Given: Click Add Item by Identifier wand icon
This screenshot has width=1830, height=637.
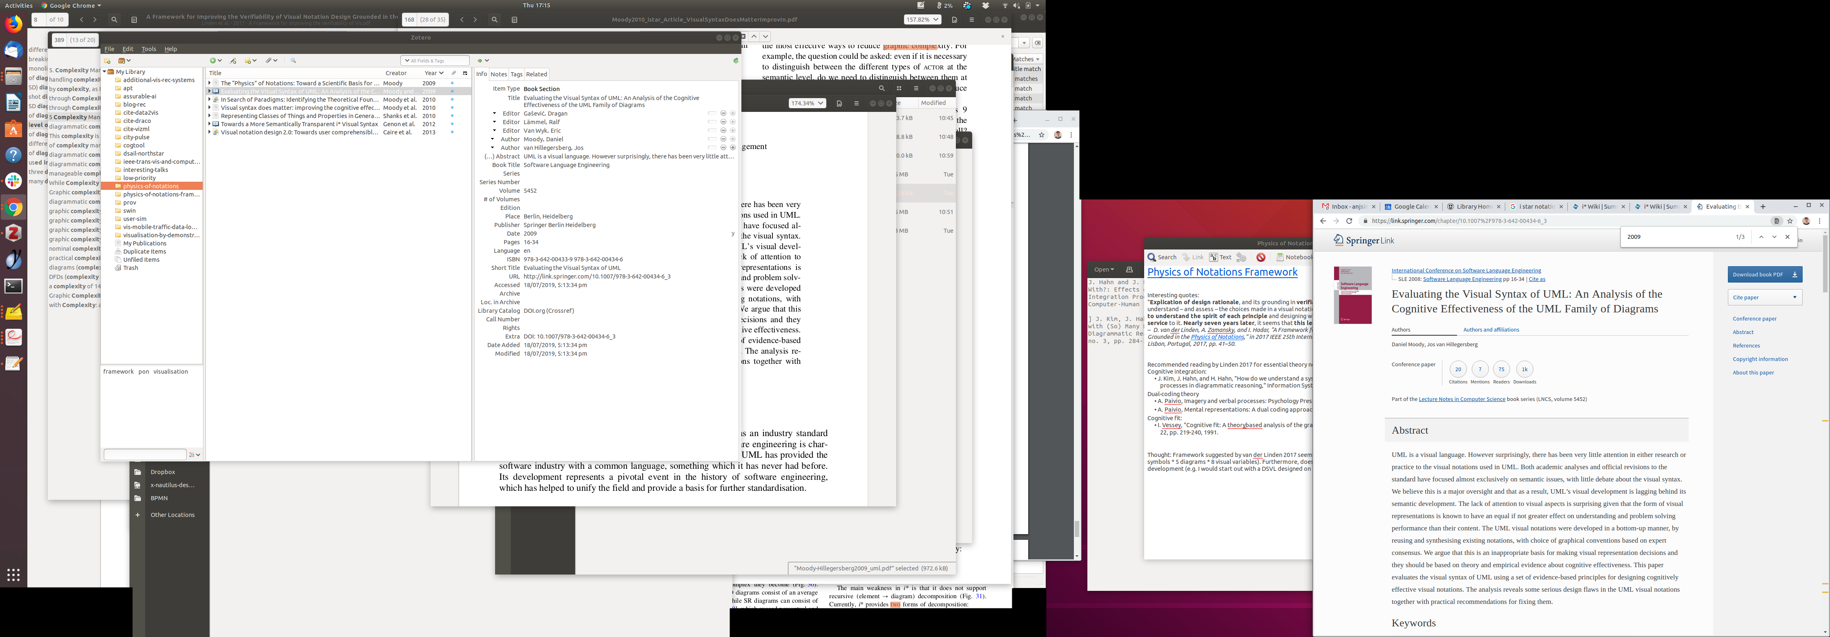Looking at the screenshot, I should [x=233, y=60].
